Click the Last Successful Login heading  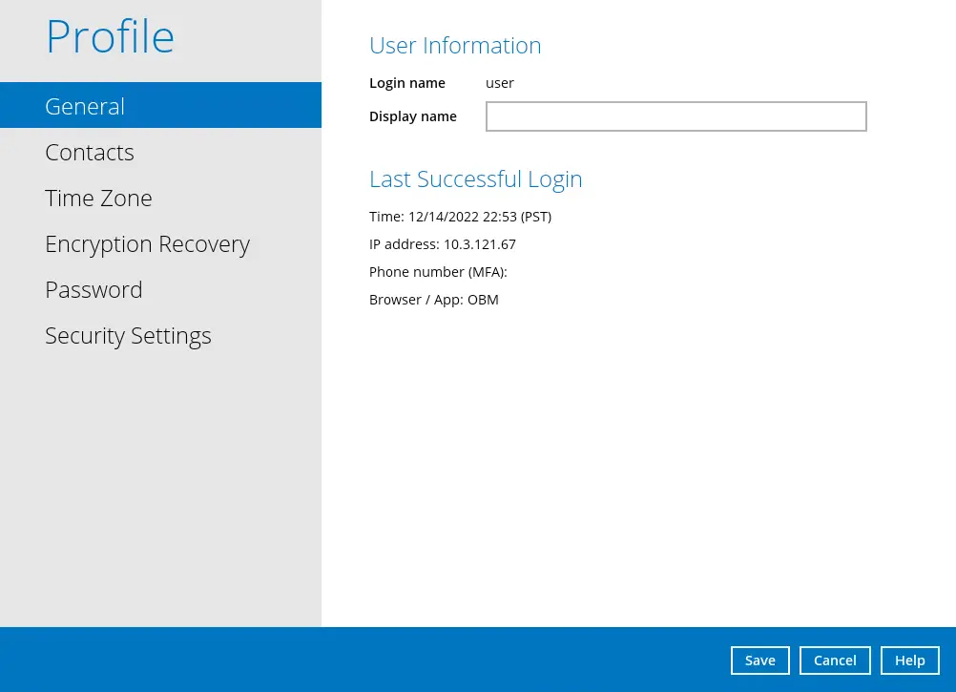475,179
